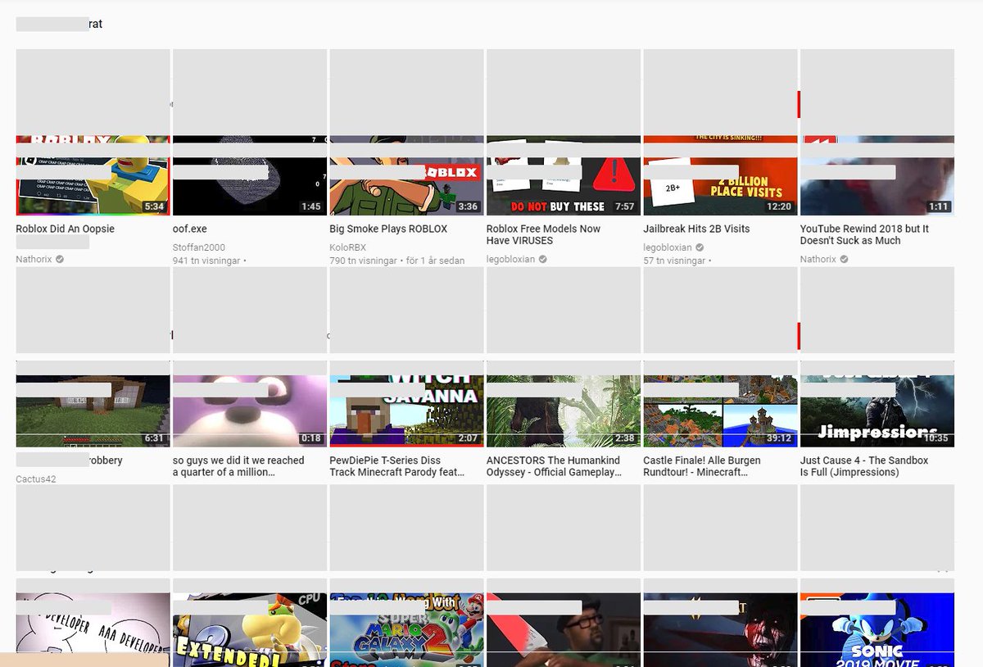Click Roblox Free Models Now Have VIRUSES title
983x667 pixels.
tap(544, 234)
